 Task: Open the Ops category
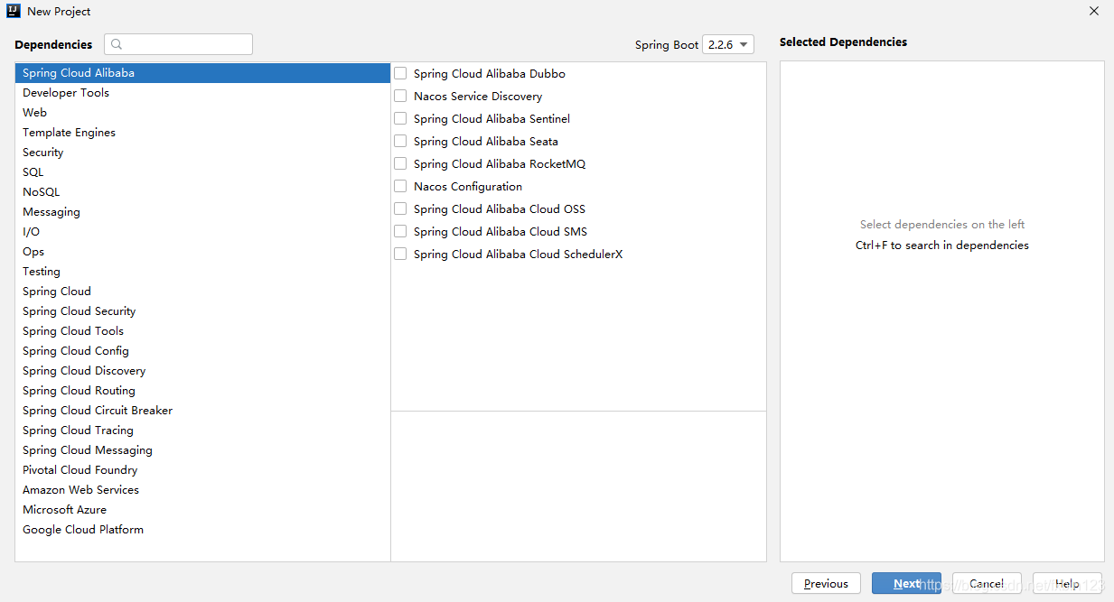(x=202, y=252)
